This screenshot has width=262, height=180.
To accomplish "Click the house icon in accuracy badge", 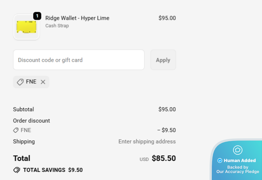I will tap(237, 150).
